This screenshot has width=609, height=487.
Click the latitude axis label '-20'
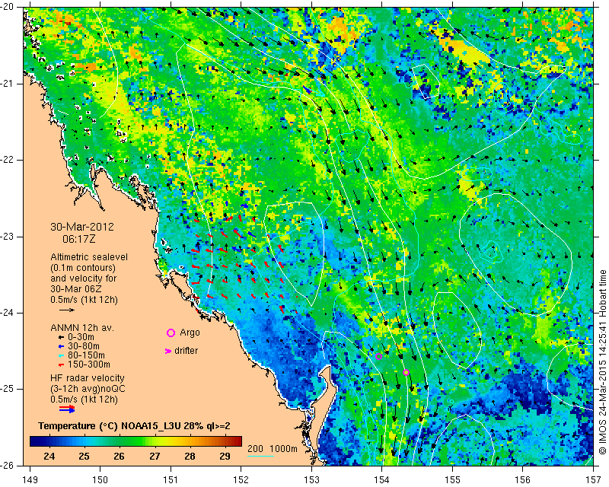pos(8,7)
